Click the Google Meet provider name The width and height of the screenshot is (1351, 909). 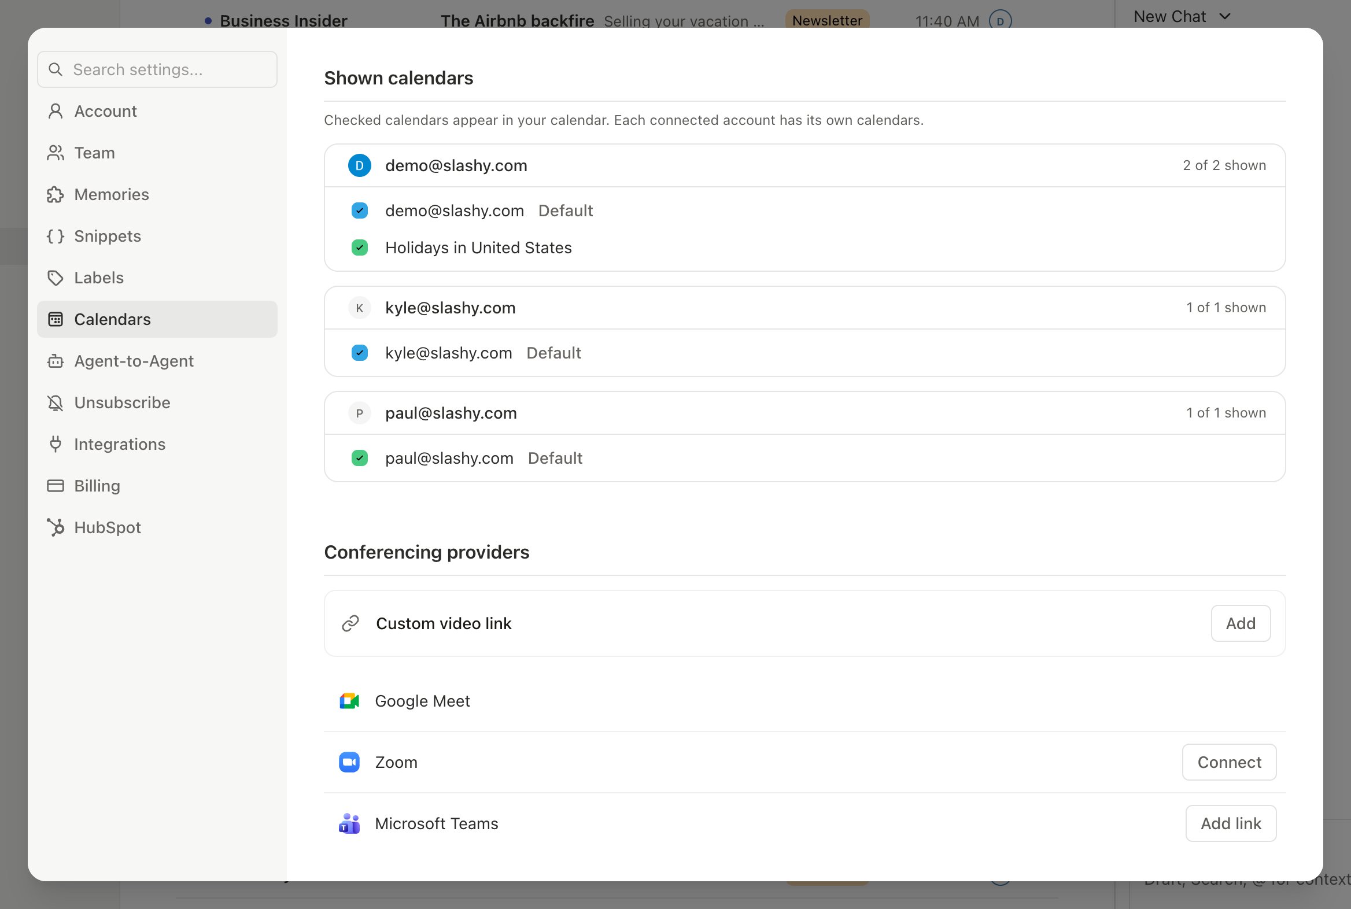[422, 701]
